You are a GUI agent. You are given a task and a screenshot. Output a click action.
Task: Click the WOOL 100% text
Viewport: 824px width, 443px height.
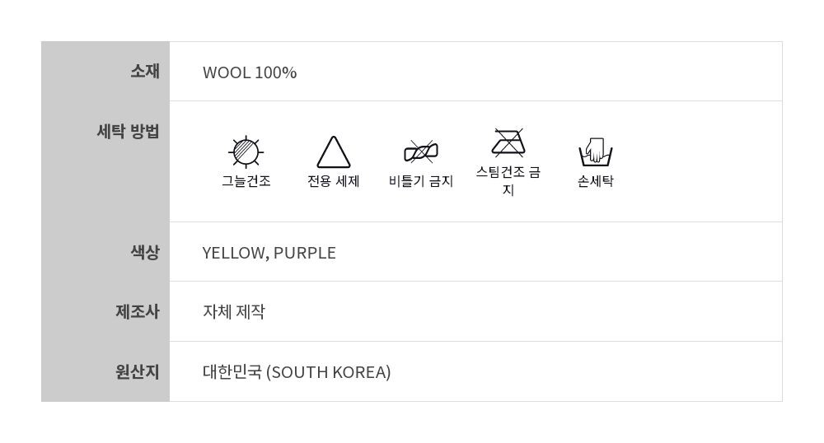click(250, 72)
